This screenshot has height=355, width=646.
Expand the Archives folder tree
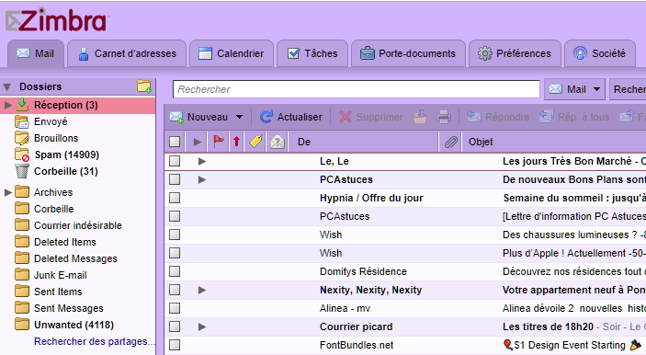point(7,192)
